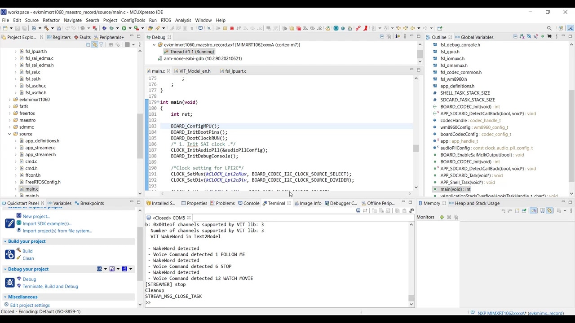Click the Collapse All icon in Project Explorer
Viewport: 575px width, 323px height.
point(88,44)
